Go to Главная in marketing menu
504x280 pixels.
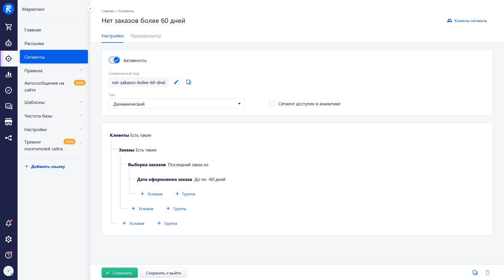pos(54,30)
